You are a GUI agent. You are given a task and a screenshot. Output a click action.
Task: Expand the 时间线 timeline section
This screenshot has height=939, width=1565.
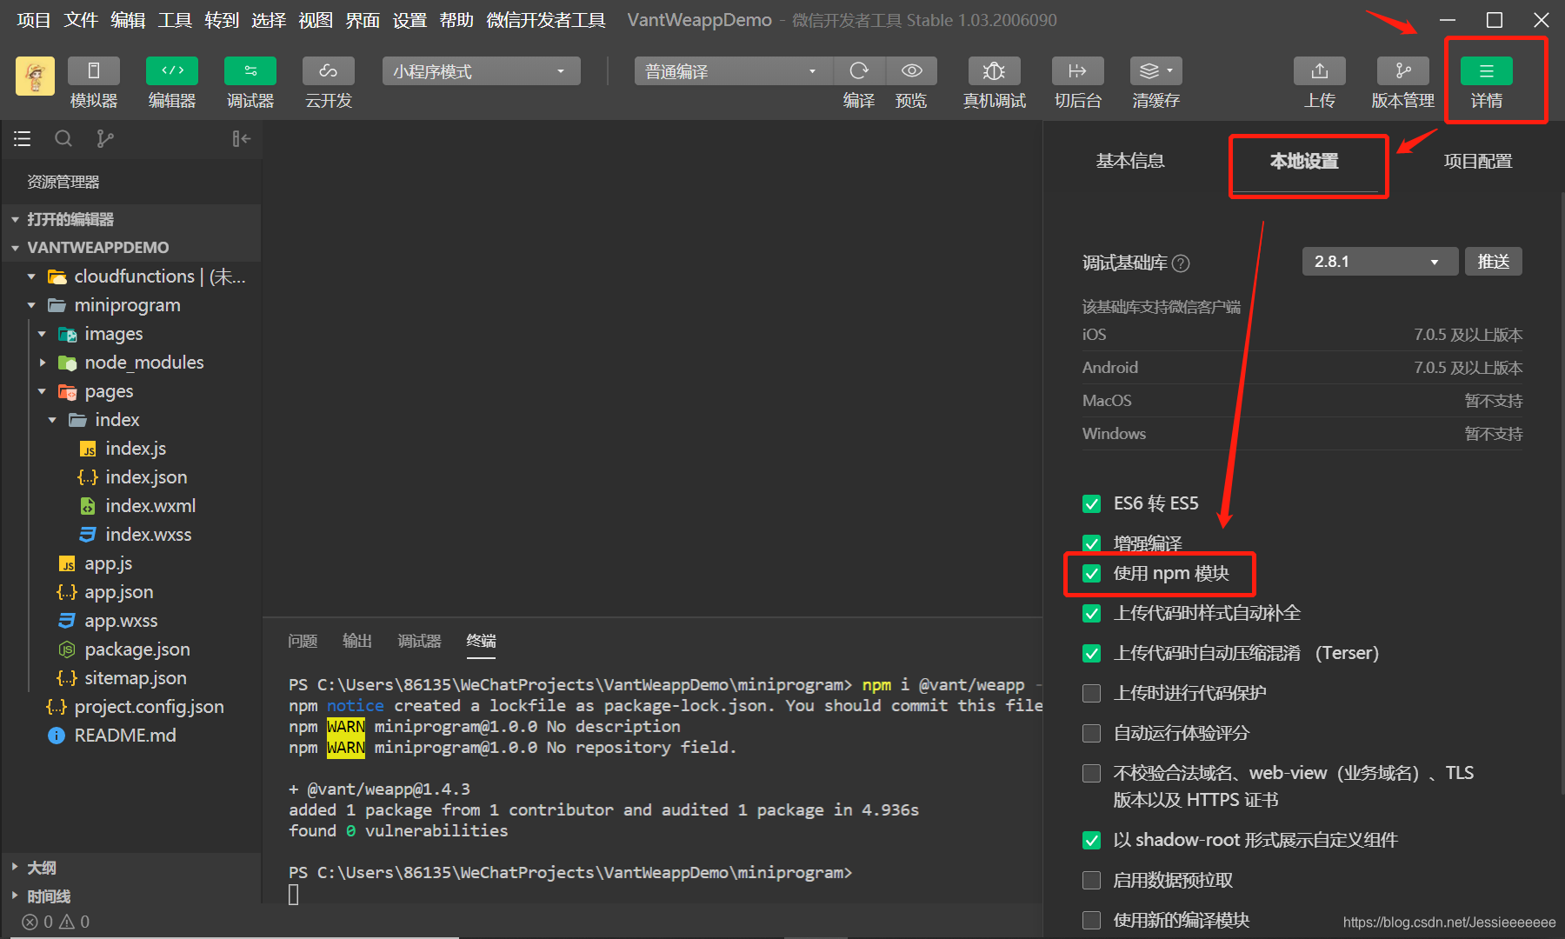(x=15, y=896)
